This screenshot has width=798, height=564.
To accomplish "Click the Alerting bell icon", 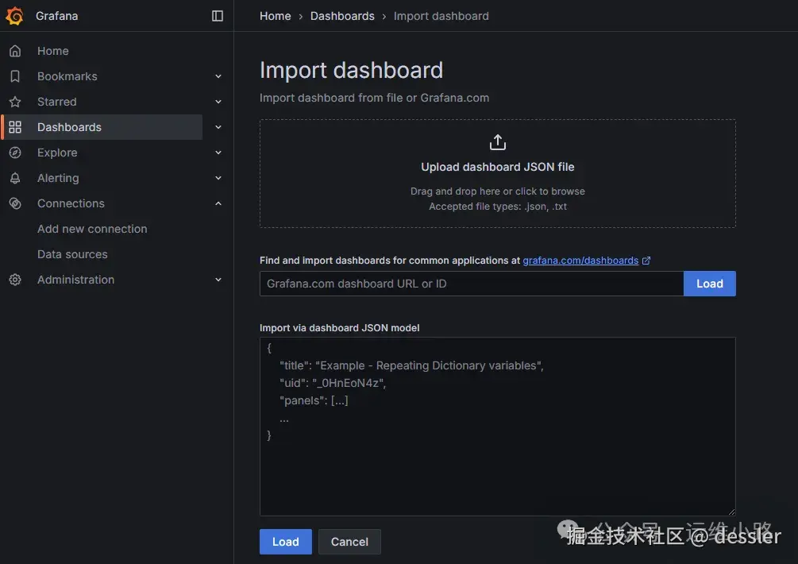I will [15, 178].
